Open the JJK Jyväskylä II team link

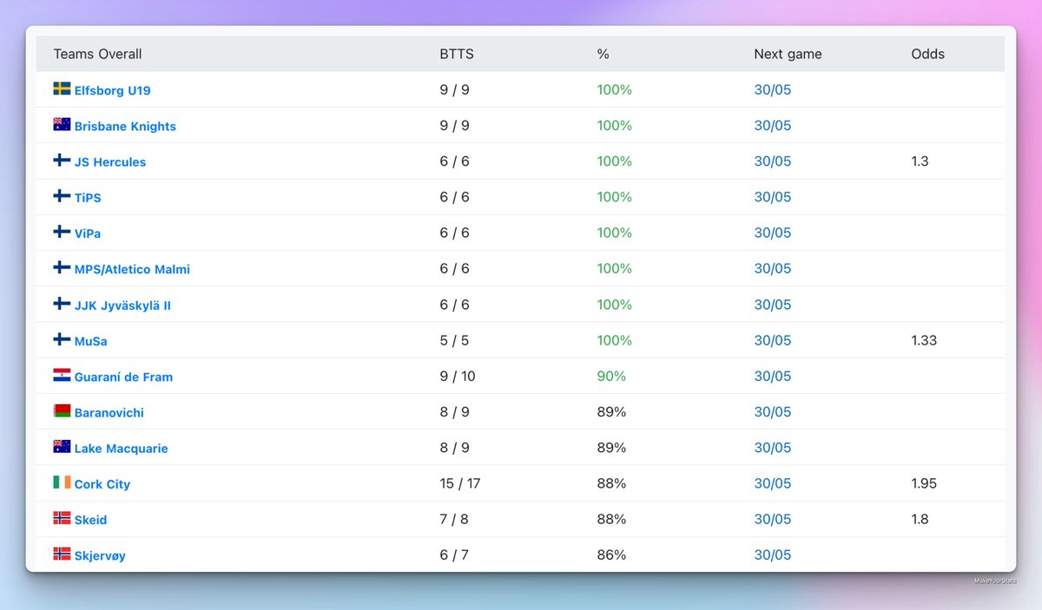122,305
